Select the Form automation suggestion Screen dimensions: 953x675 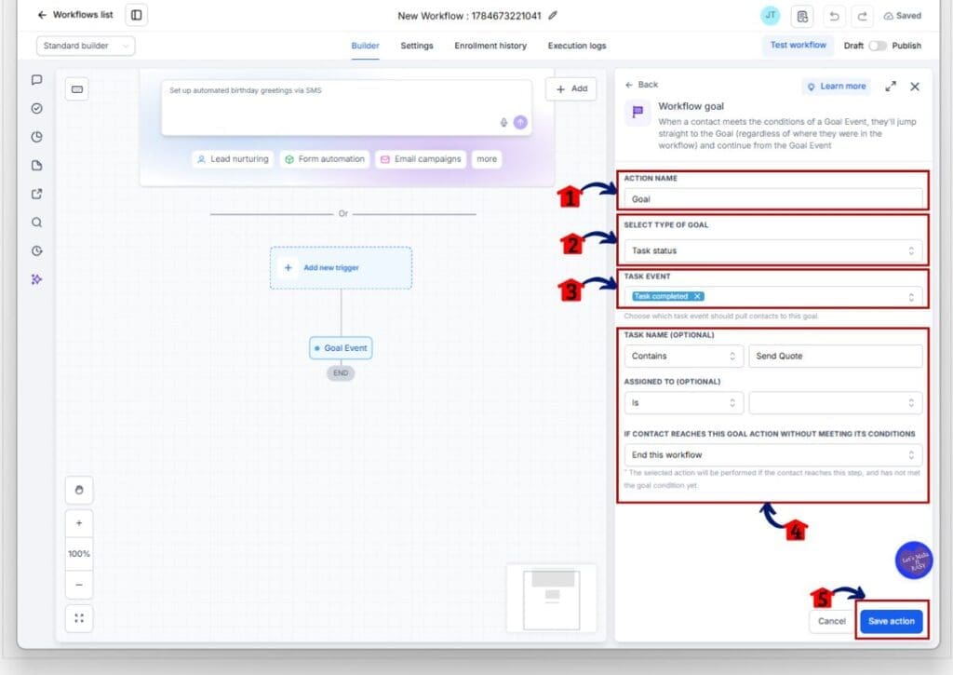[x=325, y=159]
